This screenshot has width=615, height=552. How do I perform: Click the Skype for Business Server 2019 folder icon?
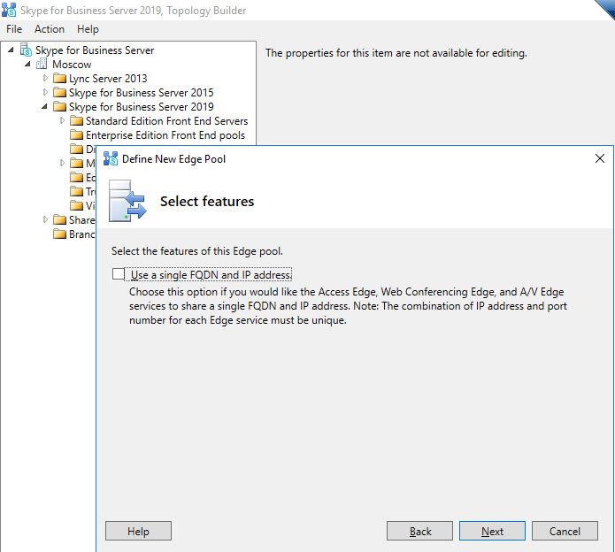(59, 106)
